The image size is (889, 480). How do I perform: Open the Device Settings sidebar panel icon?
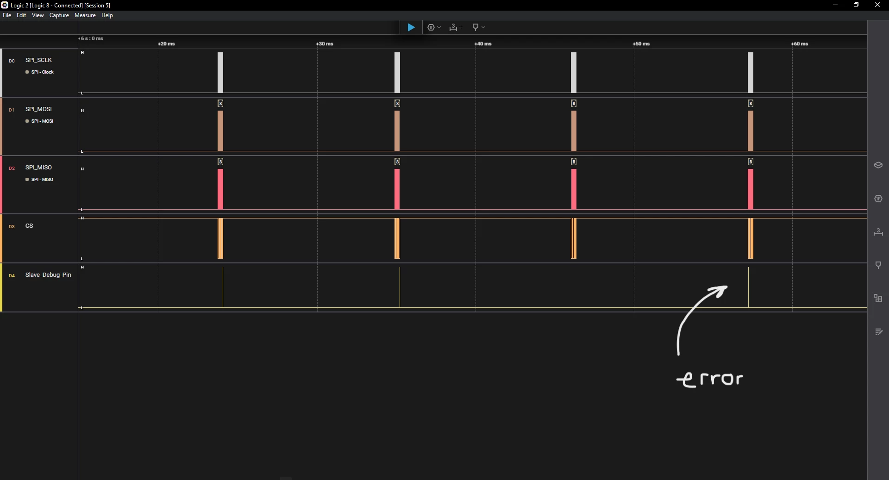pyautogui.click(x=878, y=165)
